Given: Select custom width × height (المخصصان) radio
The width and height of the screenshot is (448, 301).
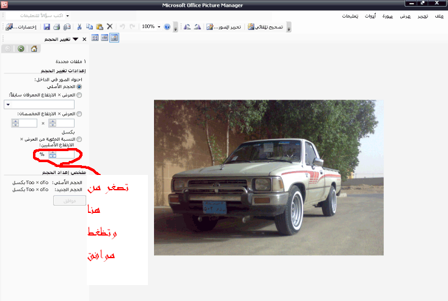Looking at the screenshot, I should coord(79,114).
